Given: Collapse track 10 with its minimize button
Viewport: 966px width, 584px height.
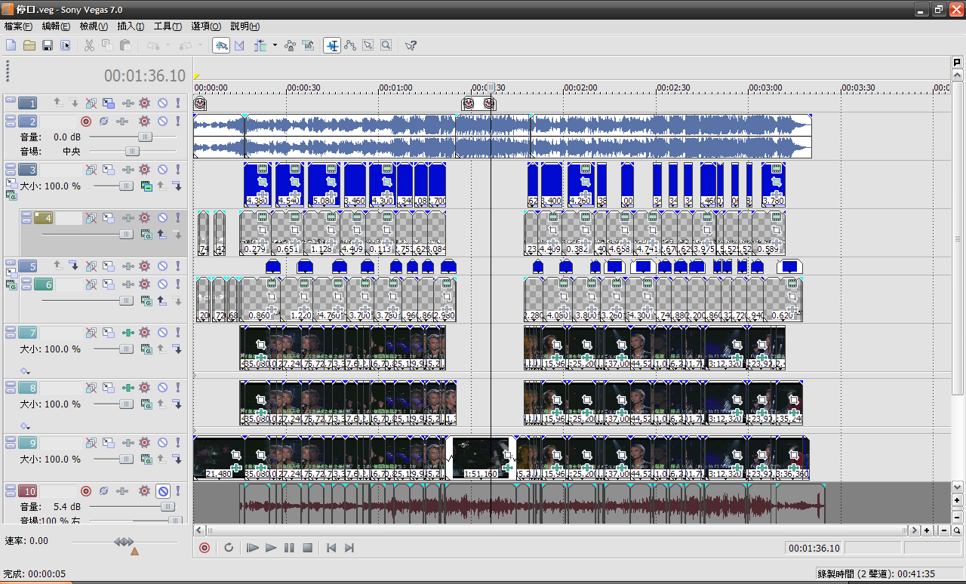Looking at the screenshot, I should pyautogui.click(x=11, y=488).
